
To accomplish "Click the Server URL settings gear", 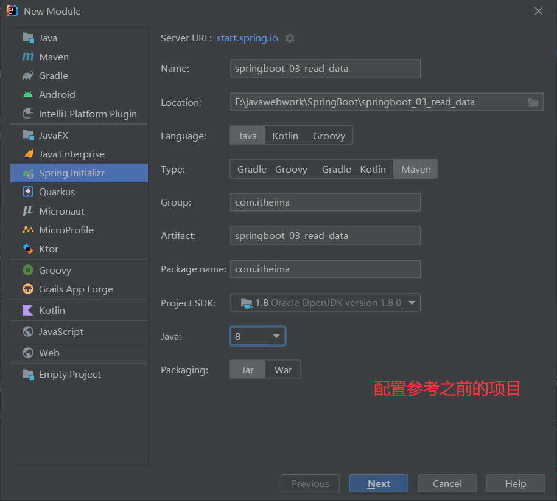I will click(x=289, y=38).
